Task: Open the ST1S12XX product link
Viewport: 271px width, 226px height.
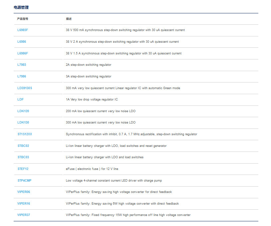Action: 25,134
